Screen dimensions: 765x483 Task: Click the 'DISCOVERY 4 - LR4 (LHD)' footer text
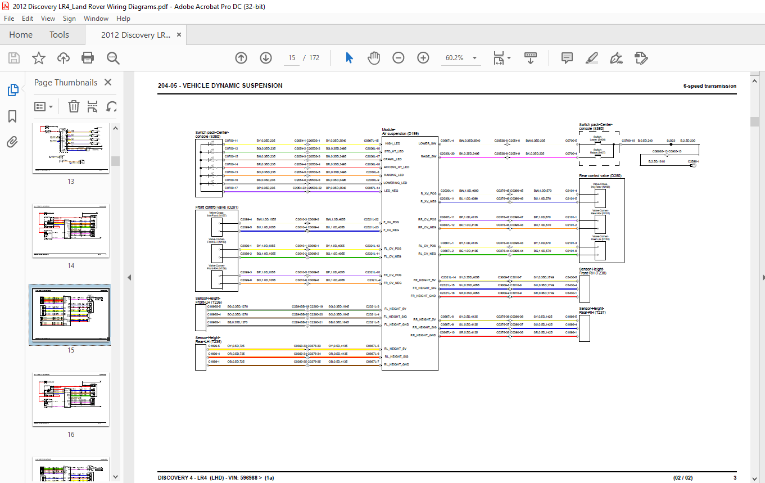192,478
